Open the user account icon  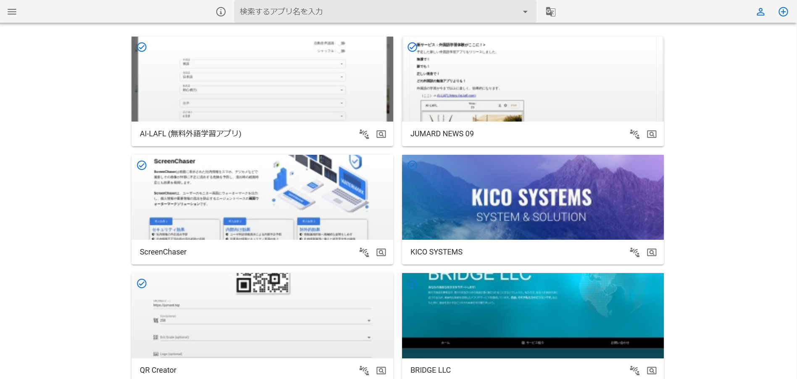pos(760,12)
